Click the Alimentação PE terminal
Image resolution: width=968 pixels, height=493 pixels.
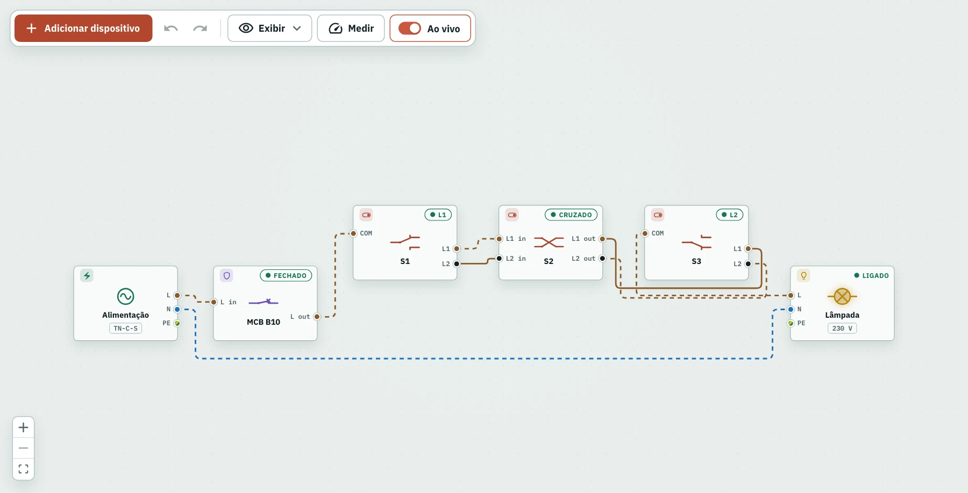(177, 323)
